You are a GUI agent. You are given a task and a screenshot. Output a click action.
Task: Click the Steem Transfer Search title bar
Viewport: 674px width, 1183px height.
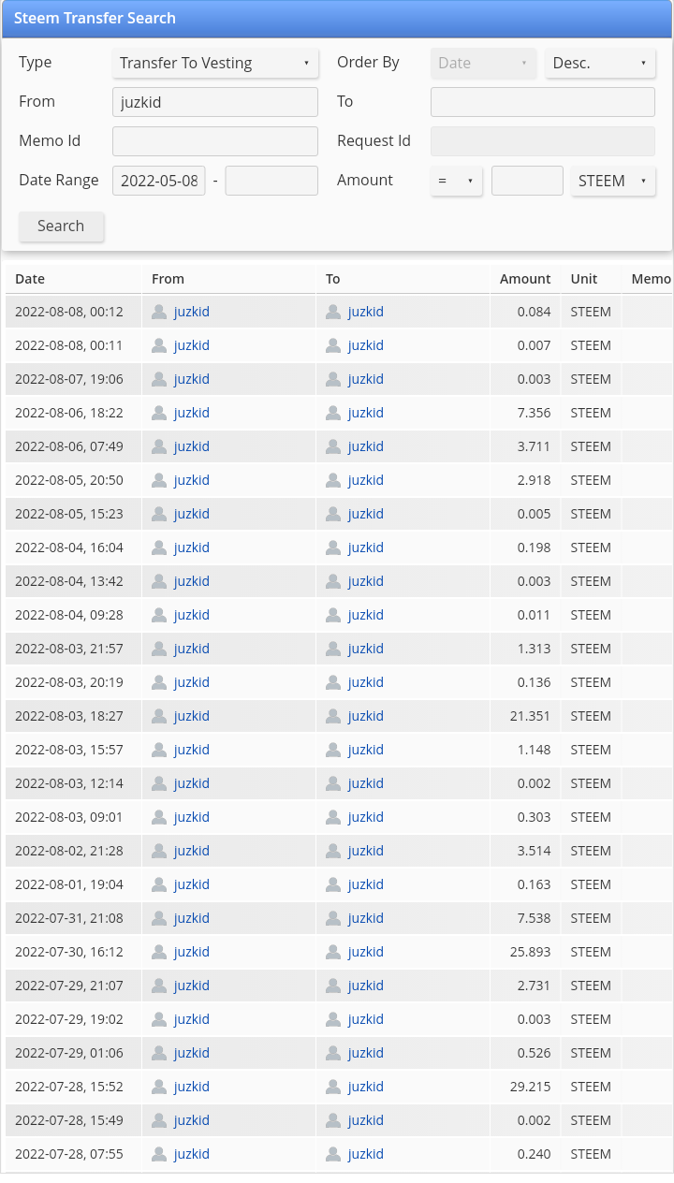pyautogui.click(x=337, y=19)
